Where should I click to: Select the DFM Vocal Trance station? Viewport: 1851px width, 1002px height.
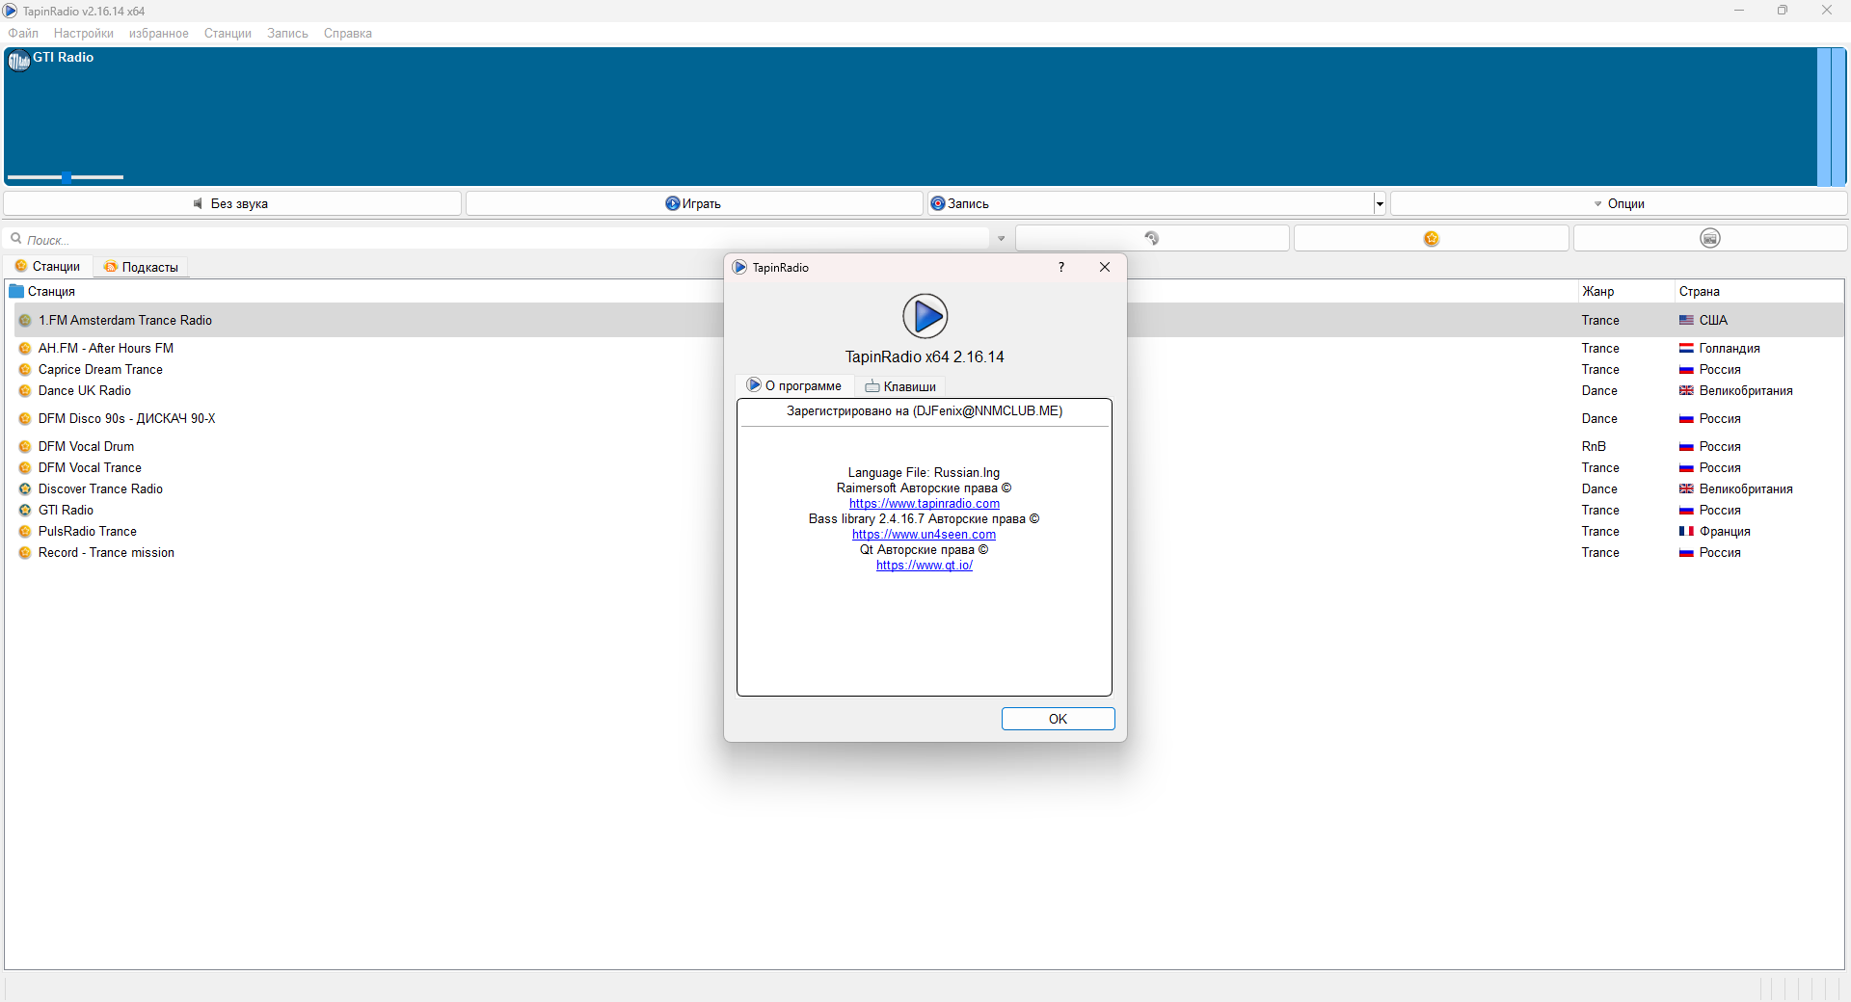(90, 467)
